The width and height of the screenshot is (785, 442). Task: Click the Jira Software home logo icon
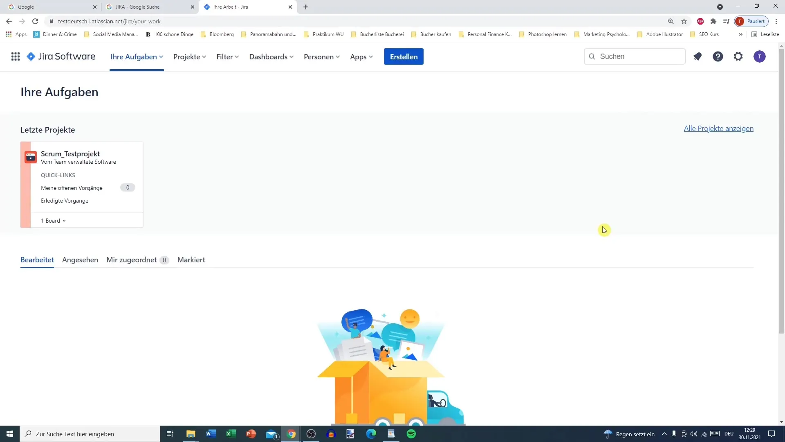click(30, 56)
